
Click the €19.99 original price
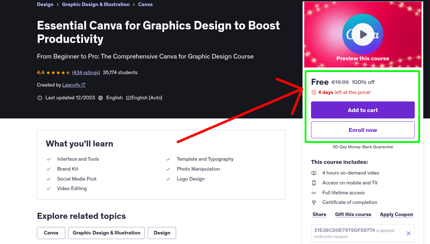340,82
